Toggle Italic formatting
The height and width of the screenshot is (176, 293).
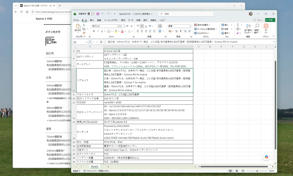coord(98,31)
